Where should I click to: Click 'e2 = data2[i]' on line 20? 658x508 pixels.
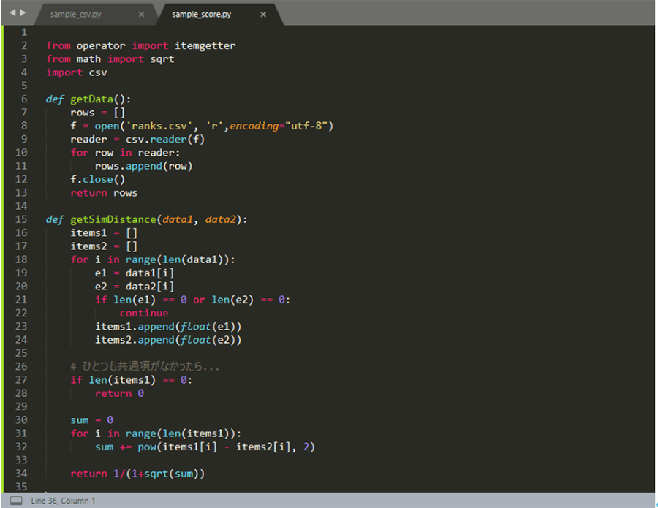pyautogui.click(x=135, y=287)
